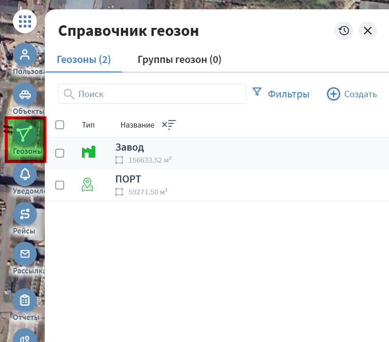The image size is (389, 342).
Task: Click the history clock icon
Action: pyautogui.click(x=344, y=31)
